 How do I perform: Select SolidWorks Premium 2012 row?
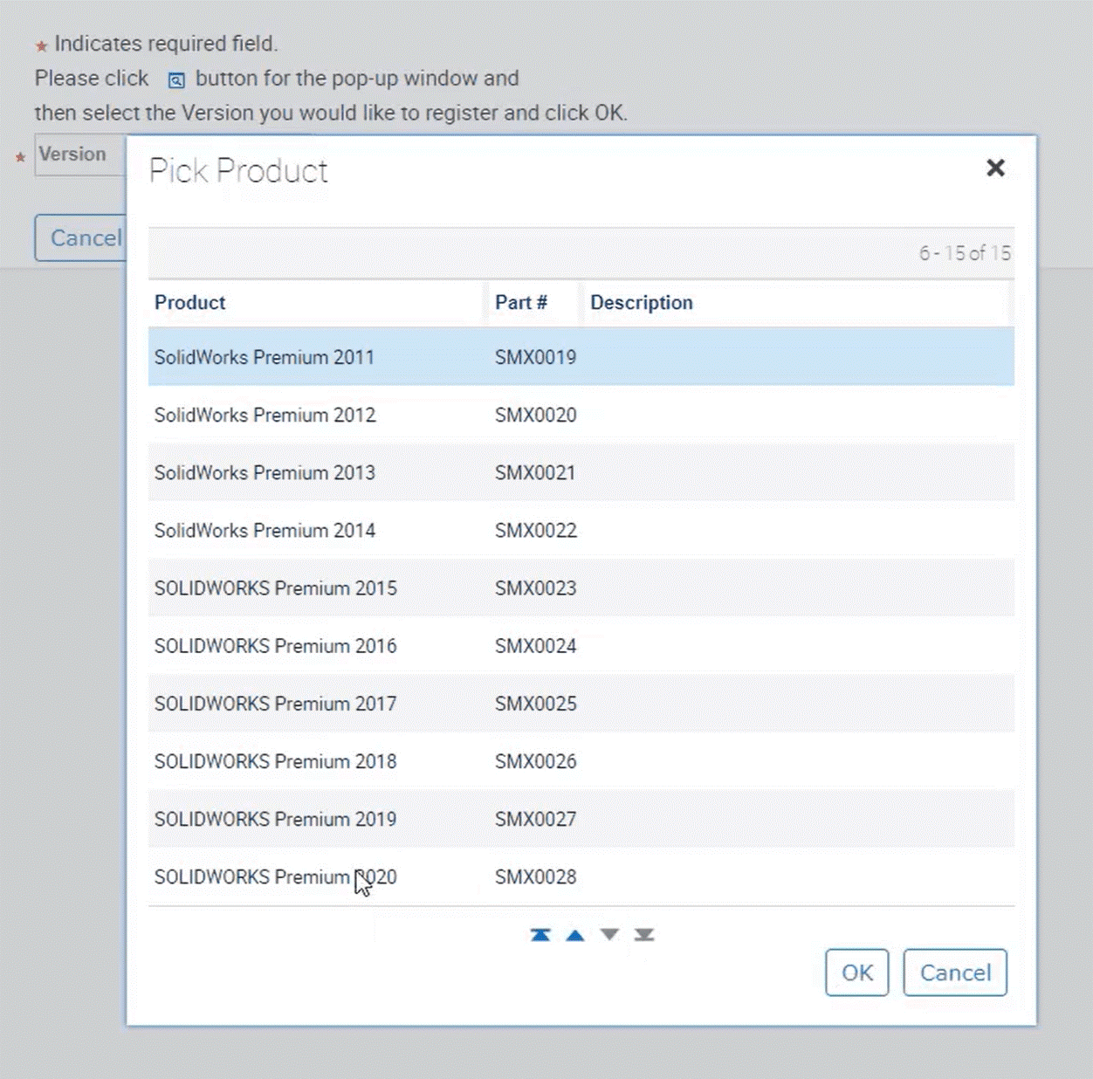pos(265,415)
